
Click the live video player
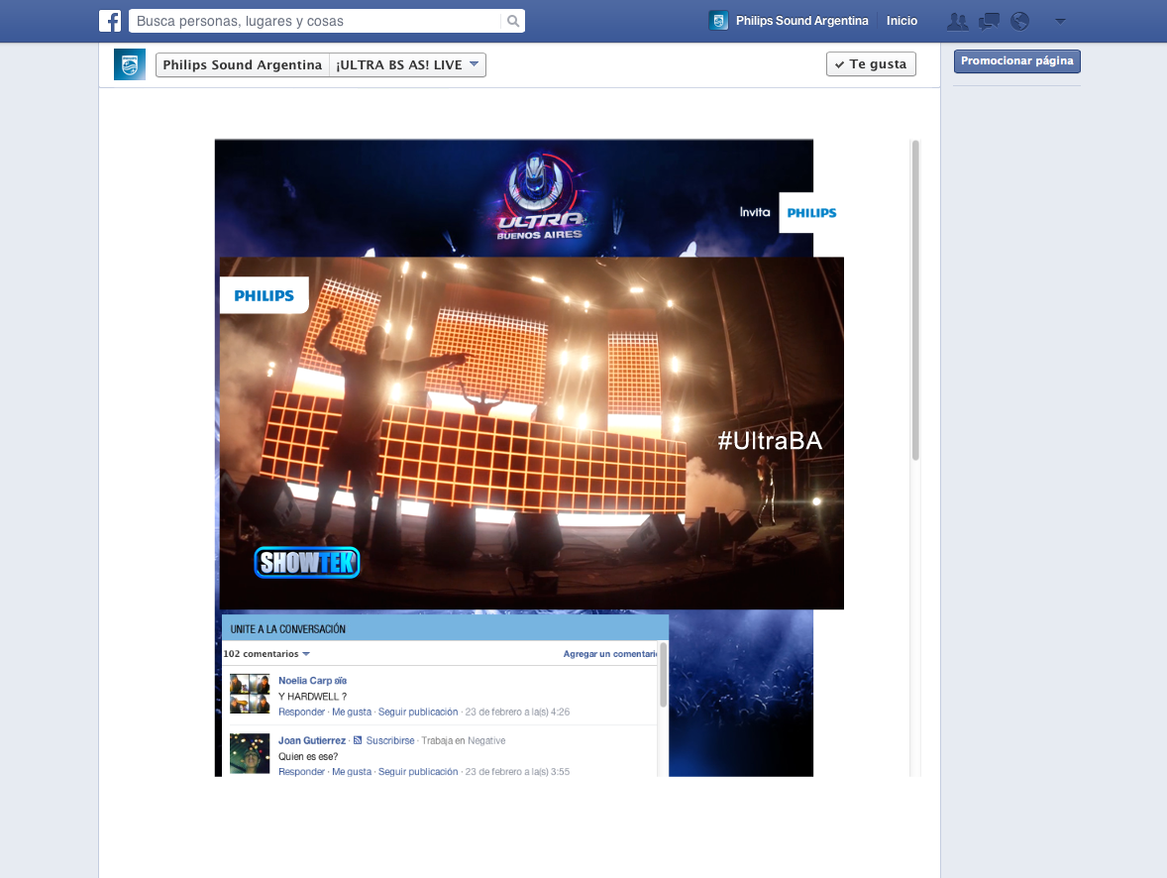[531, 433]
